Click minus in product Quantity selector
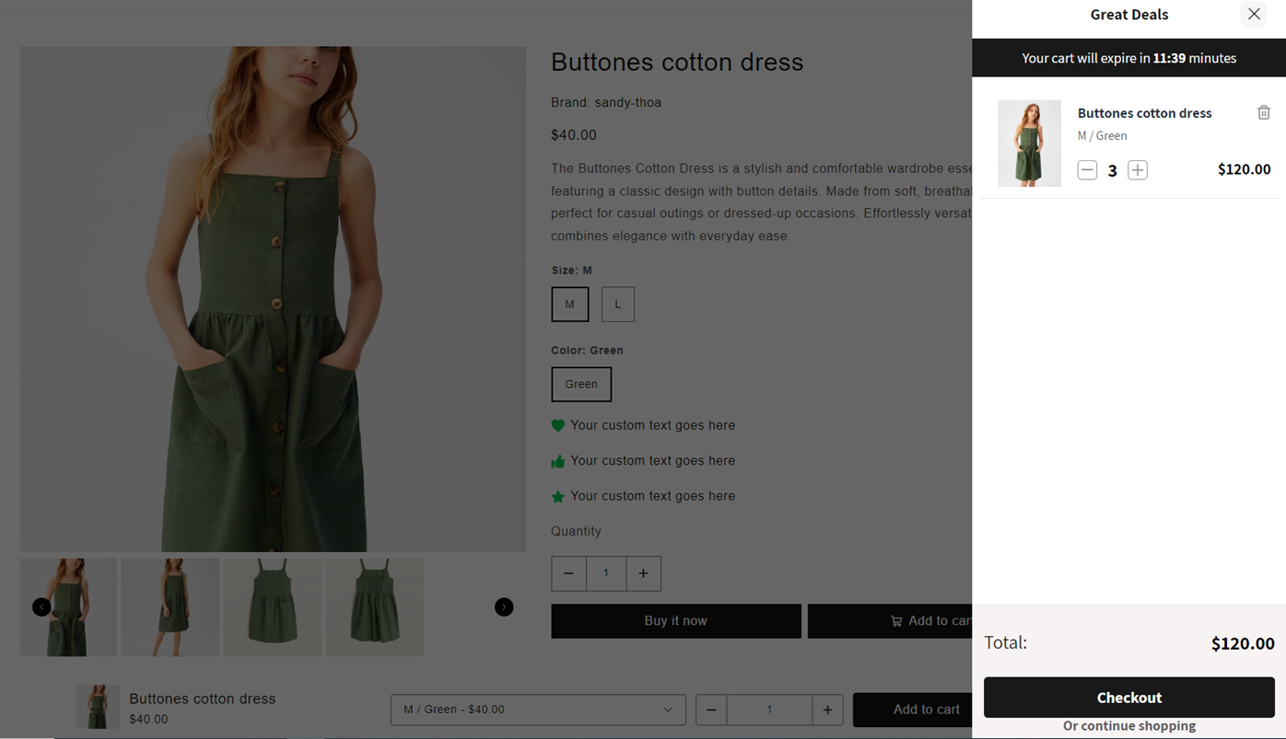The width and height of the screenshot is (1286, 739). click(x=568, y=573)
